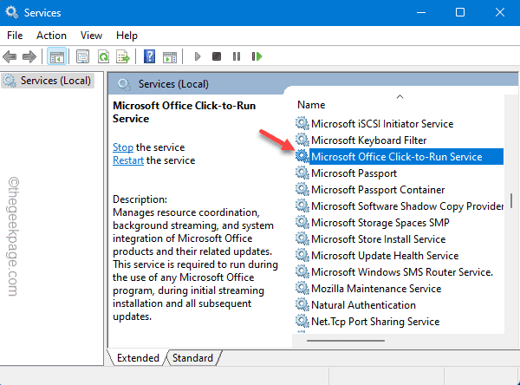Maximize the Services window

[x=460, y=13]
